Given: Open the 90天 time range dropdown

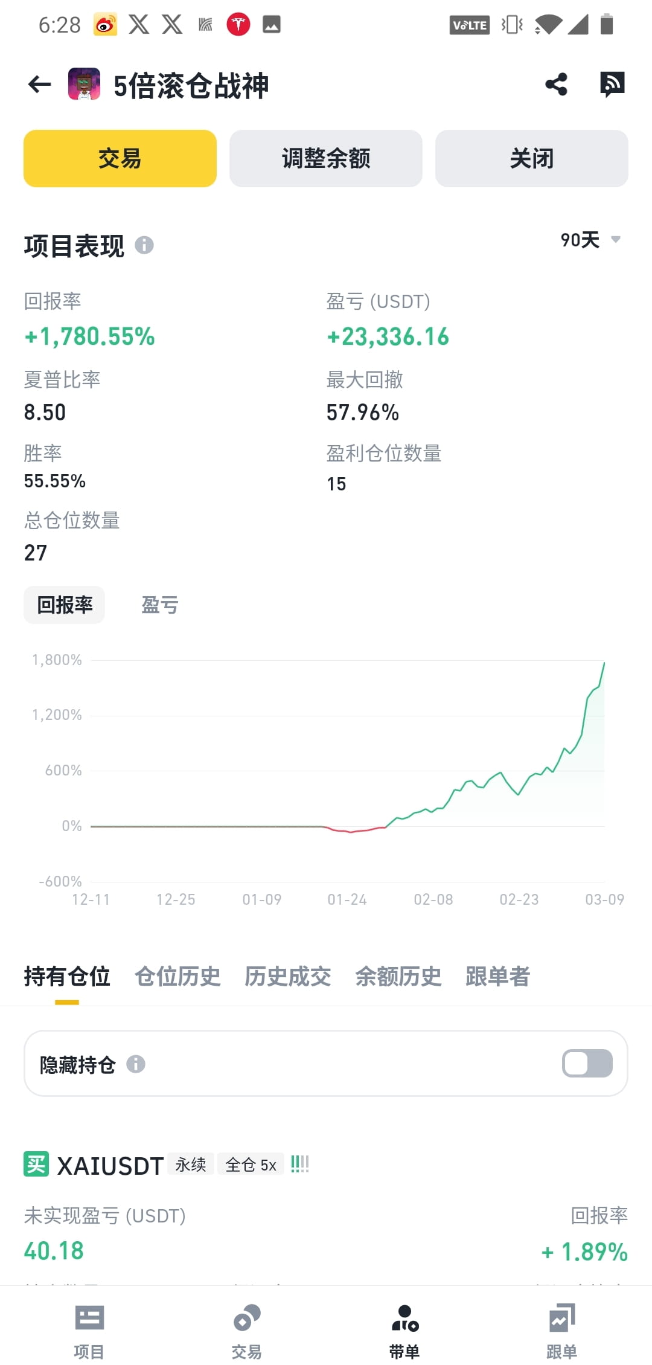Looking at the screenshot, I should (x=589, y=240).
